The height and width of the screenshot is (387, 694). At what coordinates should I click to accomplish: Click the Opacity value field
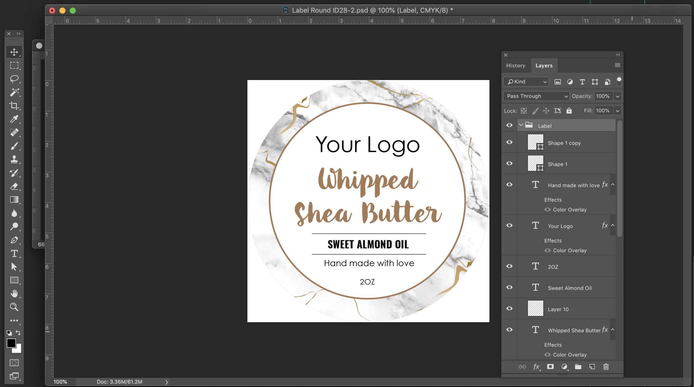click(x=603, y=96)
